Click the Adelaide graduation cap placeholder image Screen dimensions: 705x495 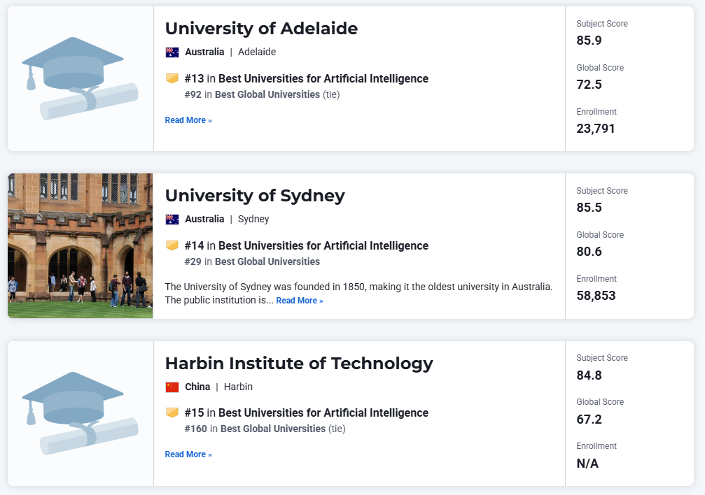coord(80,78)
